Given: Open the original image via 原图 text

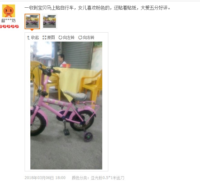Looking at the screenshot, I should coord(51,37).
